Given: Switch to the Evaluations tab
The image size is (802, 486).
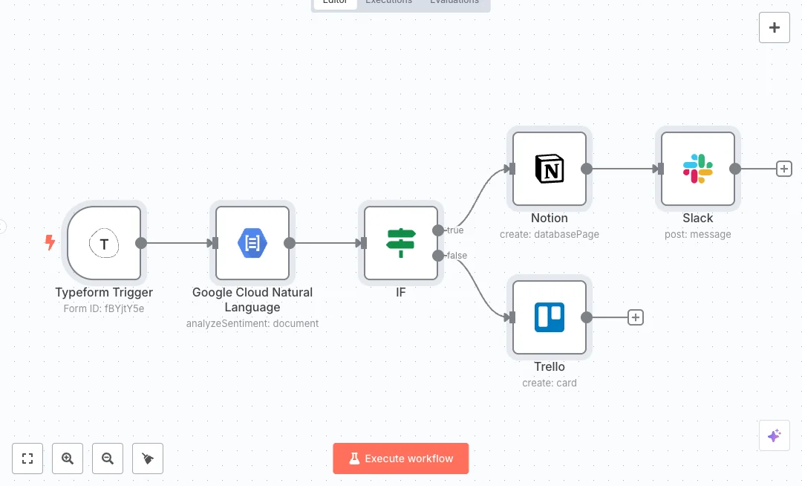Looking at the screenshot, I should tap(454, 2).
